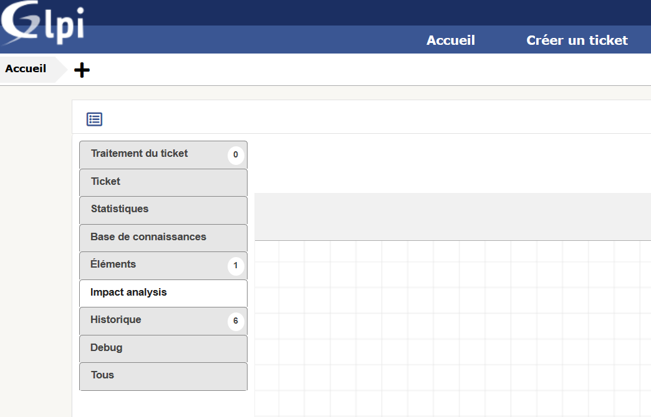This screenshot has height=417, width=651.
Task: Click the Éléments count badge 1
Action: tap(236, 266)
